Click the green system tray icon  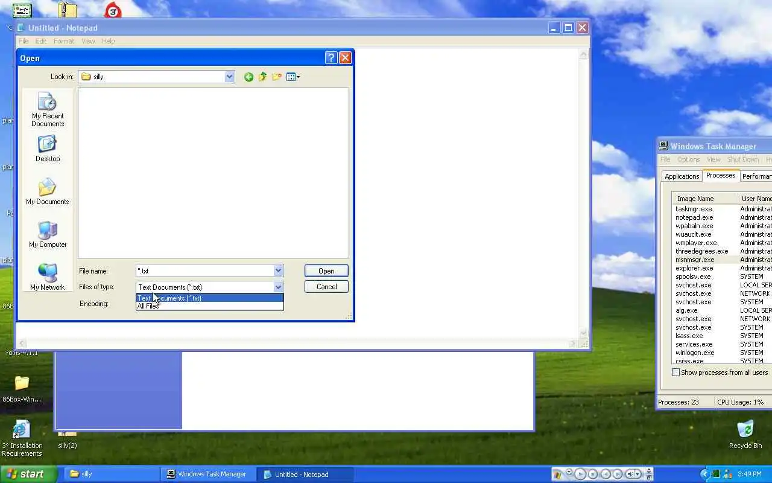716,474
